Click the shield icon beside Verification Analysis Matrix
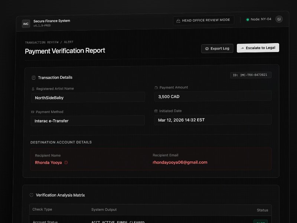The image size is (297, 223). click(32, 195)
